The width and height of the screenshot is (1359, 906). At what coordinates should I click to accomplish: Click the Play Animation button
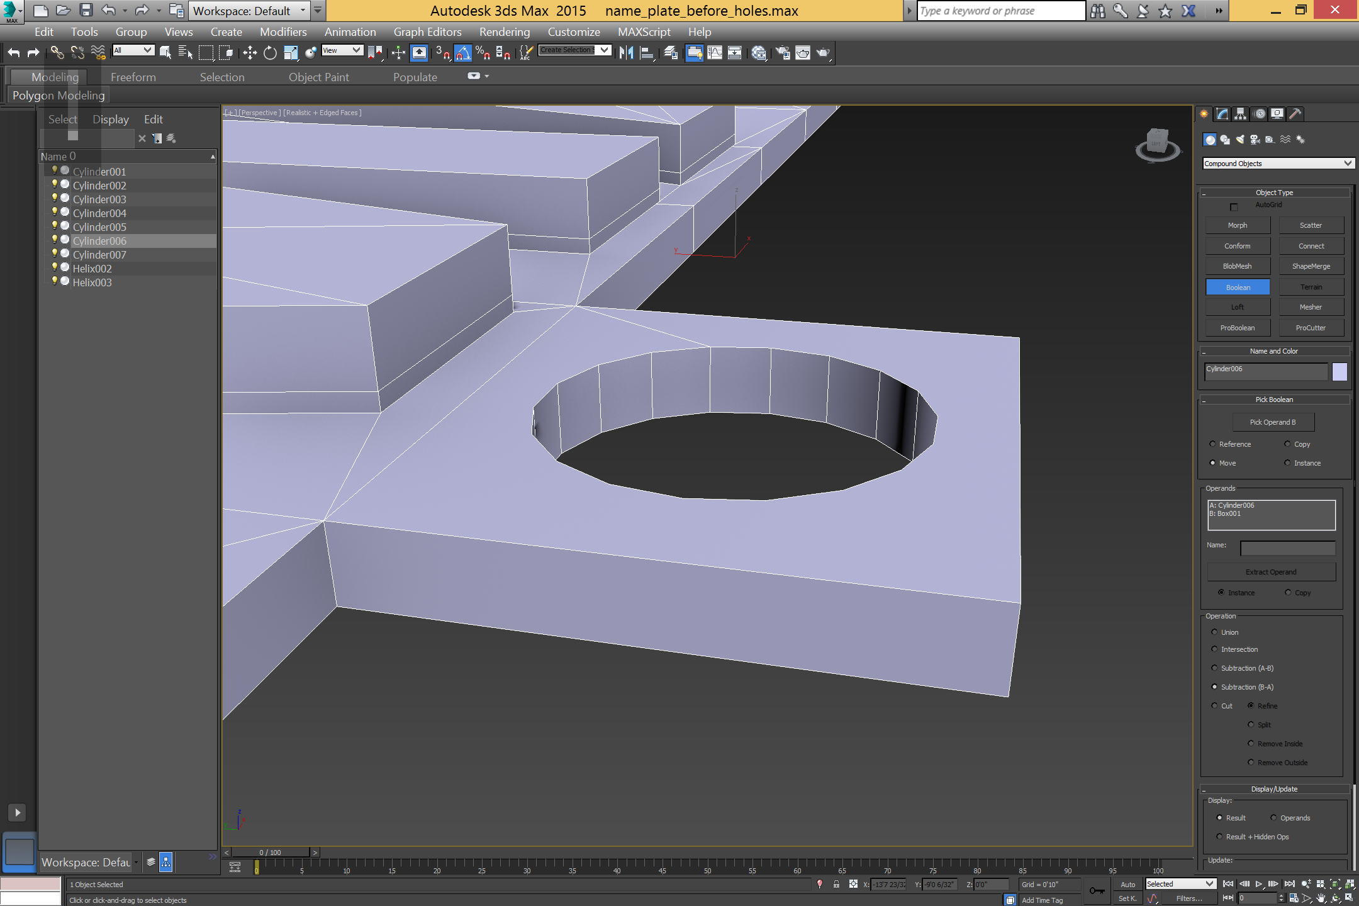[x=1259, y=884]
